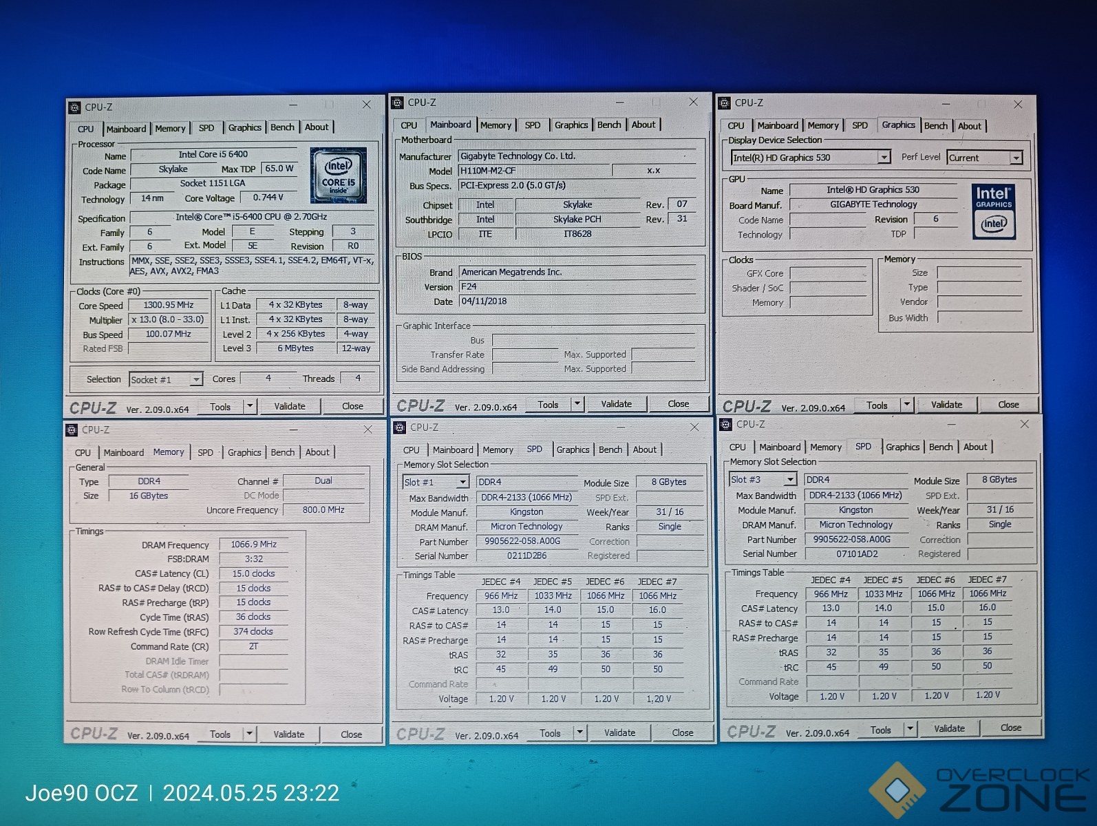
Task: Click the Close button in the Memory window
Action: click(x=351, y=734)
